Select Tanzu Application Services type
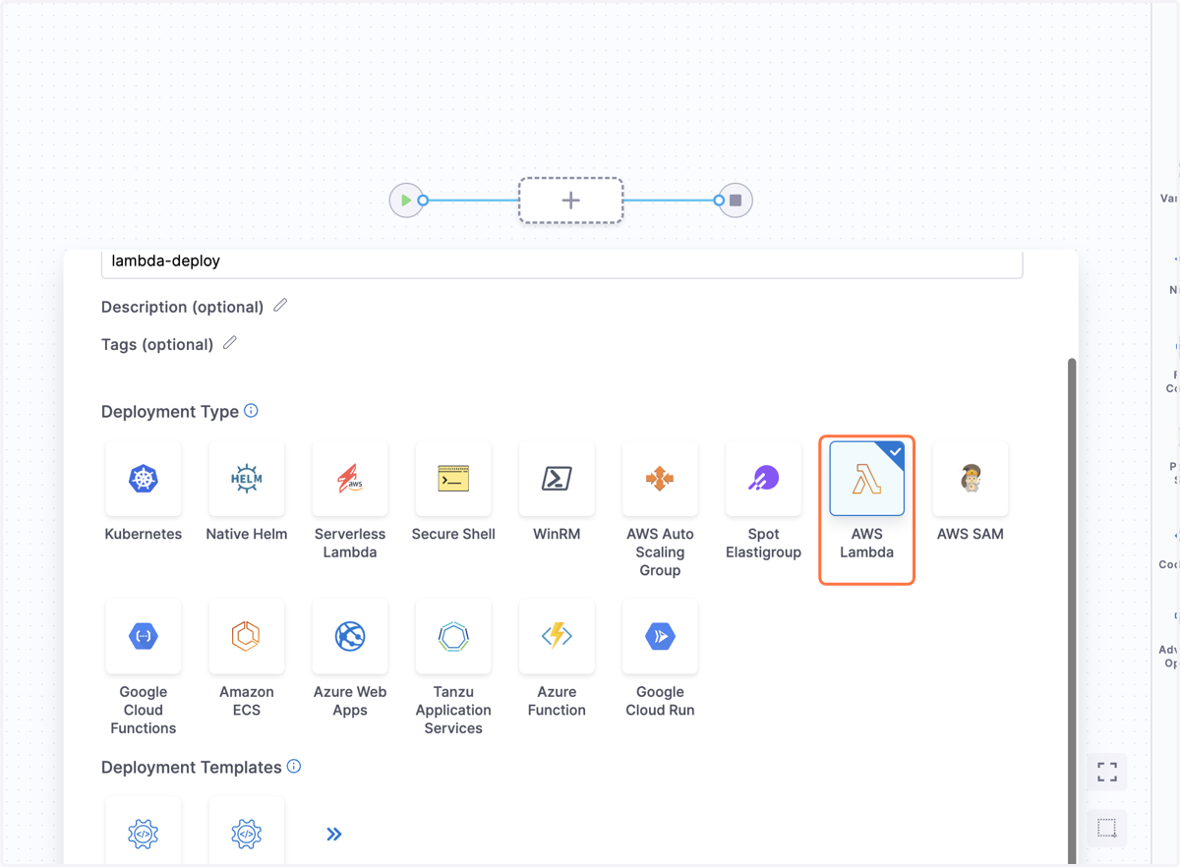Image resolution: width=1180 pixels, height=867 pixels. point(453,637)
